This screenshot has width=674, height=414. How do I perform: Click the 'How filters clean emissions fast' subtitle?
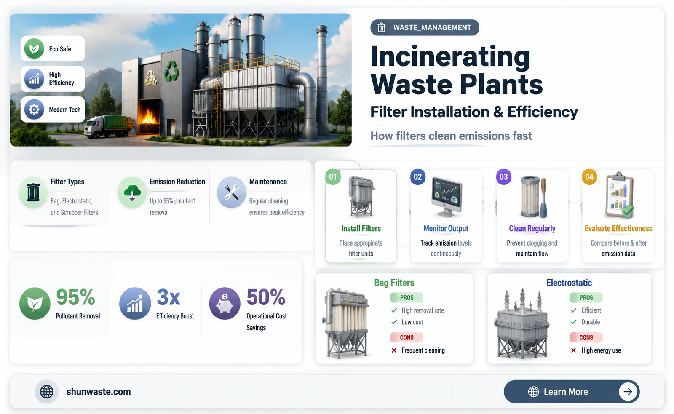[x=451, y=136]
